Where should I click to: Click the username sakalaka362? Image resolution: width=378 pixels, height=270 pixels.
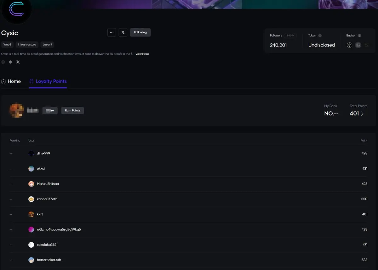click(47, 245)
